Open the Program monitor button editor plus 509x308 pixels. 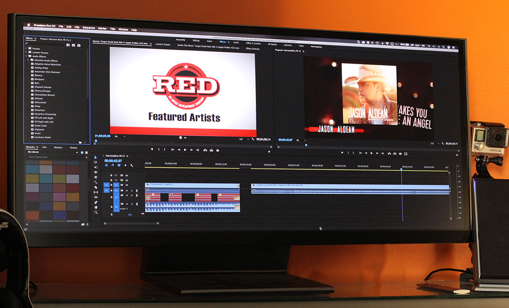coord(457,155)
